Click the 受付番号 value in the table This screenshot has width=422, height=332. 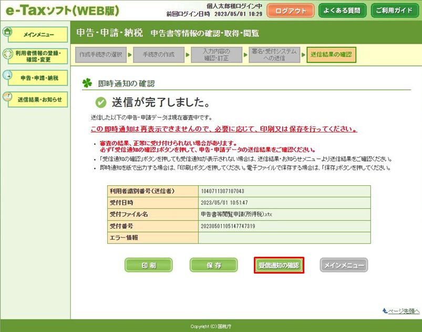(x=228, y=226)
